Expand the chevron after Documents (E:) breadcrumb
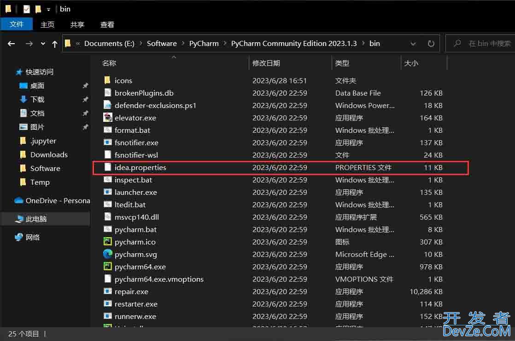Screen dimensions: 515x341 (140, 44)
